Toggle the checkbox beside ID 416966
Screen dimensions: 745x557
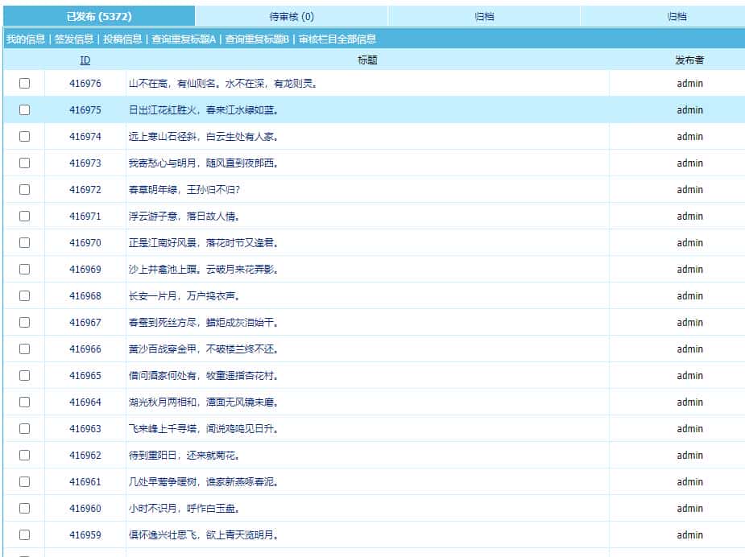25,349
